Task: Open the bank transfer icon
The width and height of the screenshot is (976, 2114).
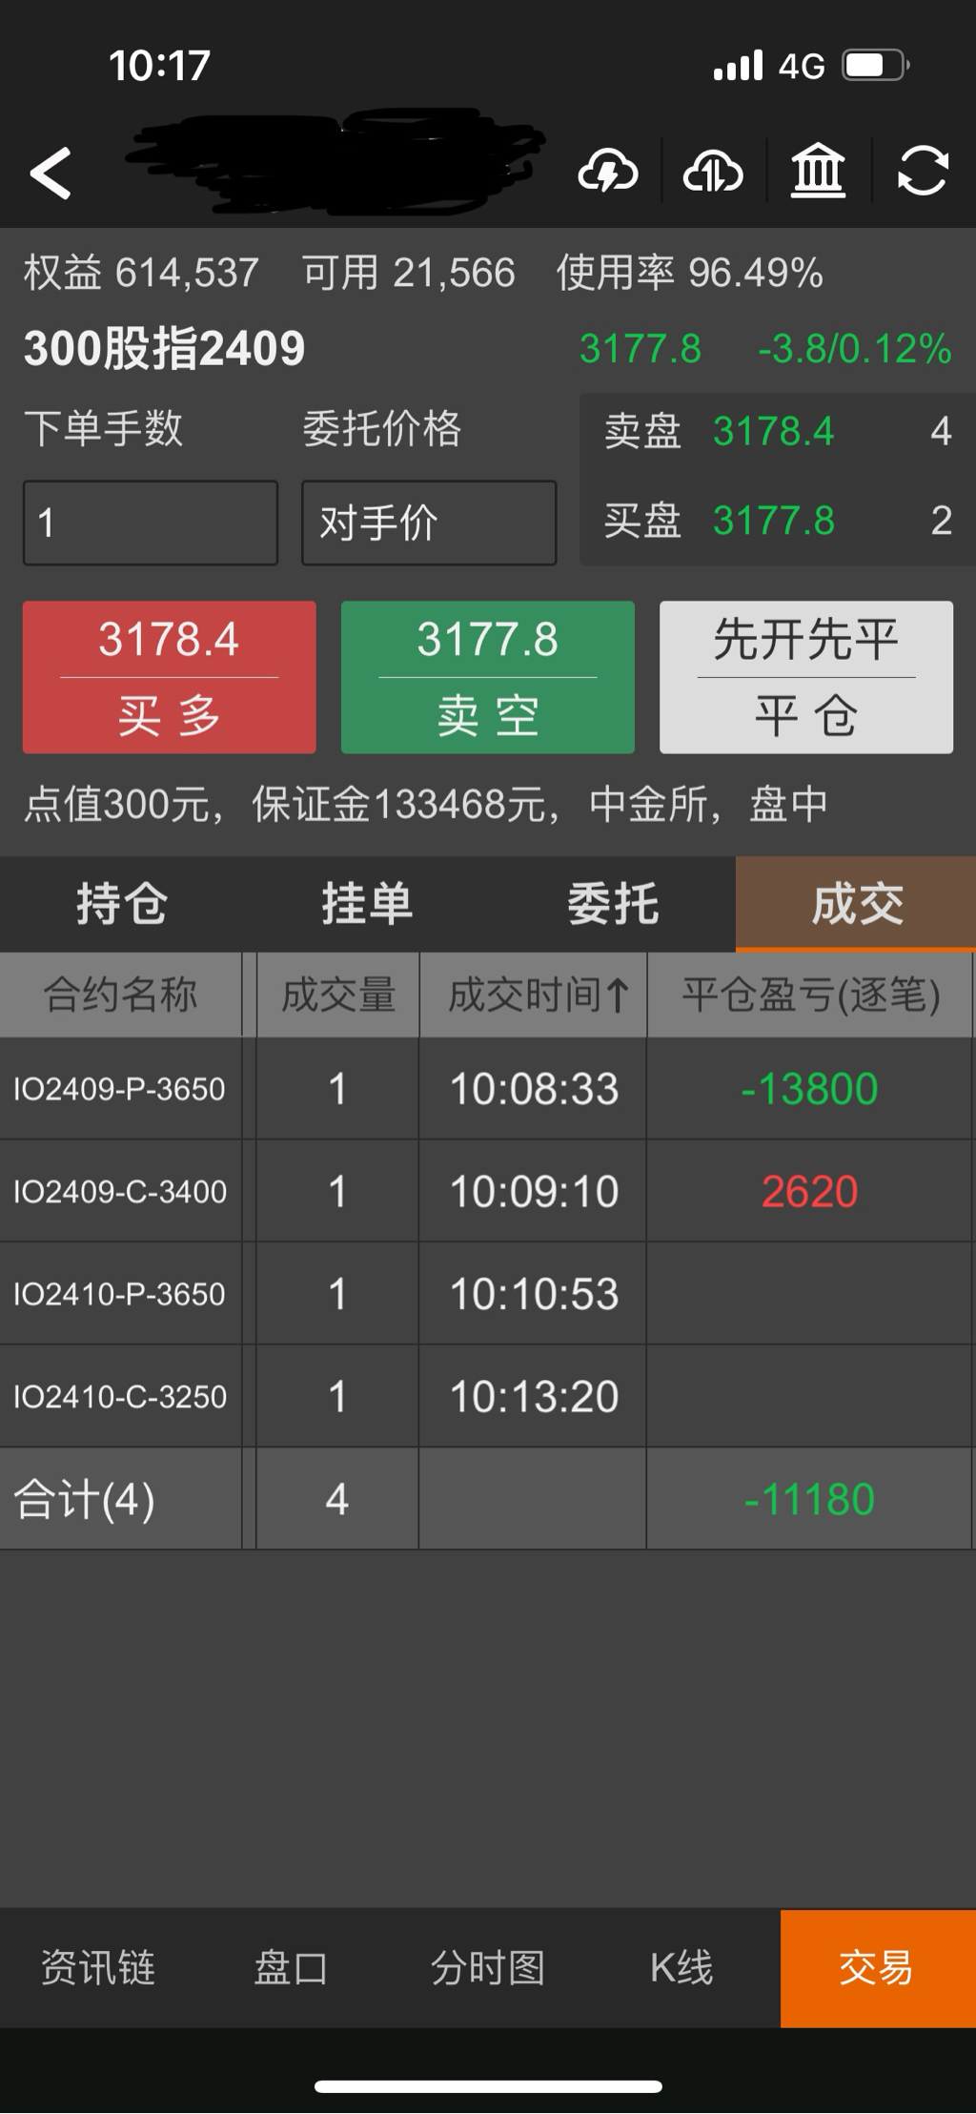Action: click(x=818, y=172)
